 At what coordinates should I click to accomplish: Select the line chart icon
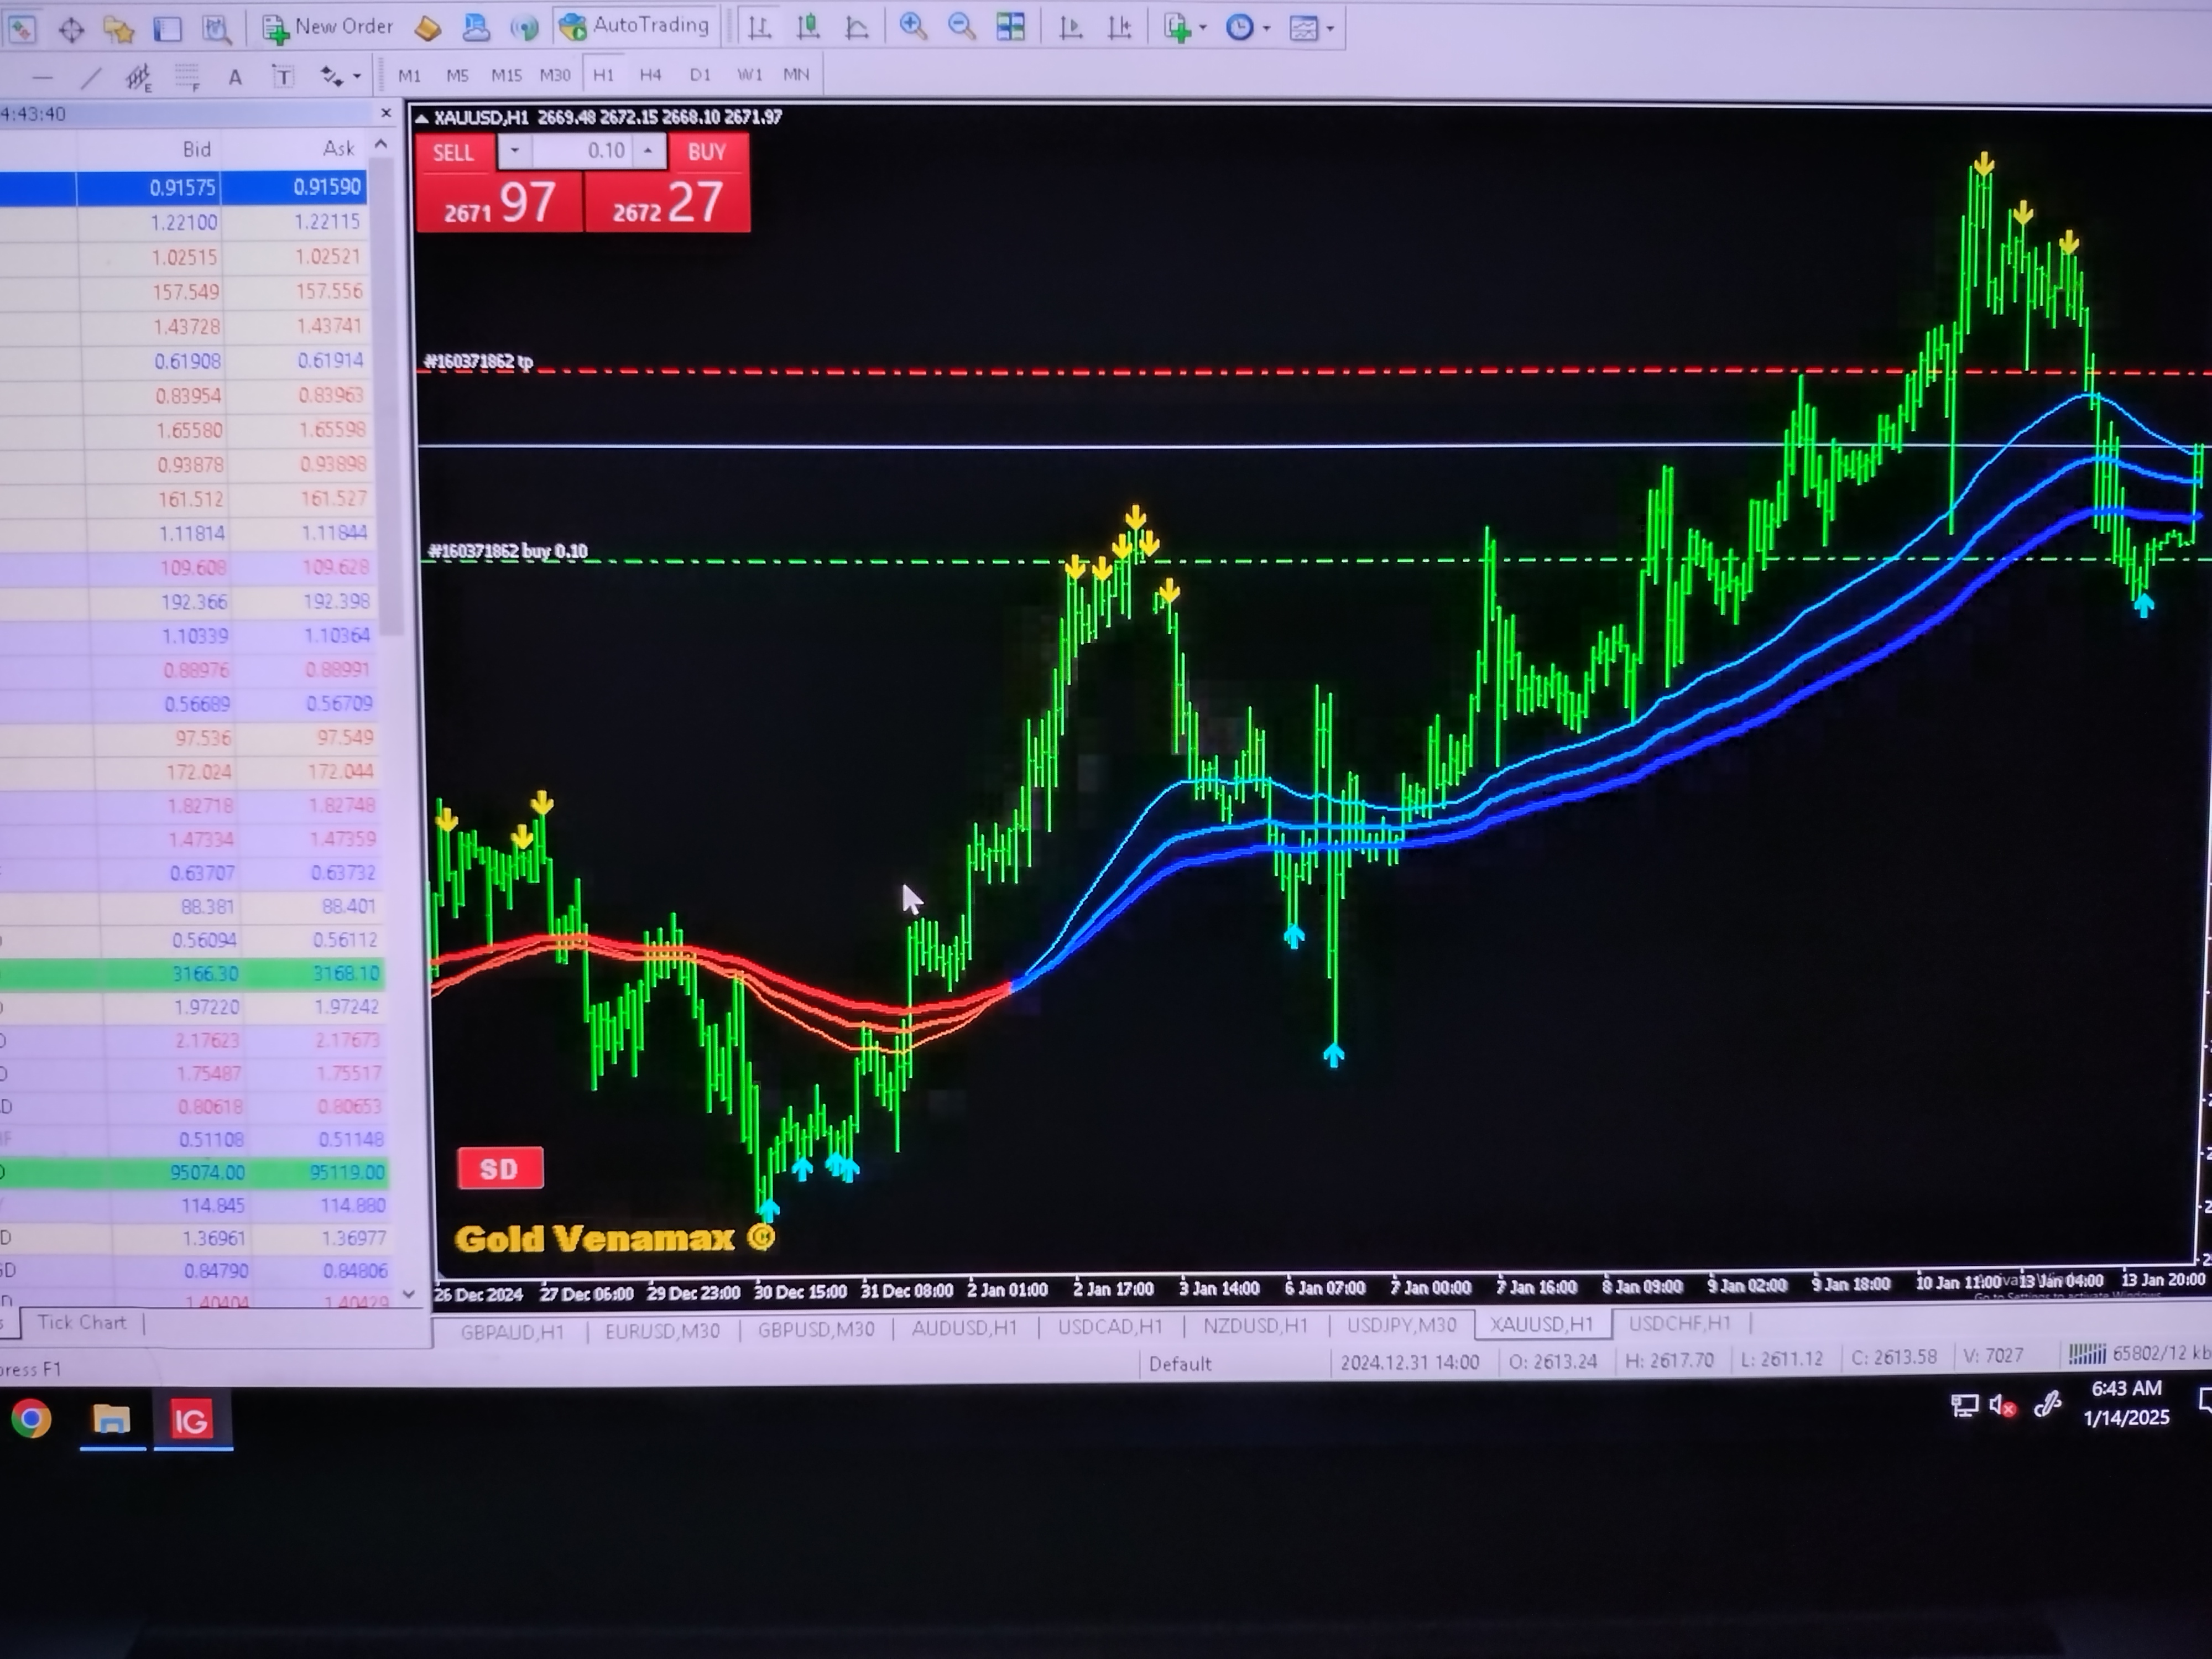[856, 28]
